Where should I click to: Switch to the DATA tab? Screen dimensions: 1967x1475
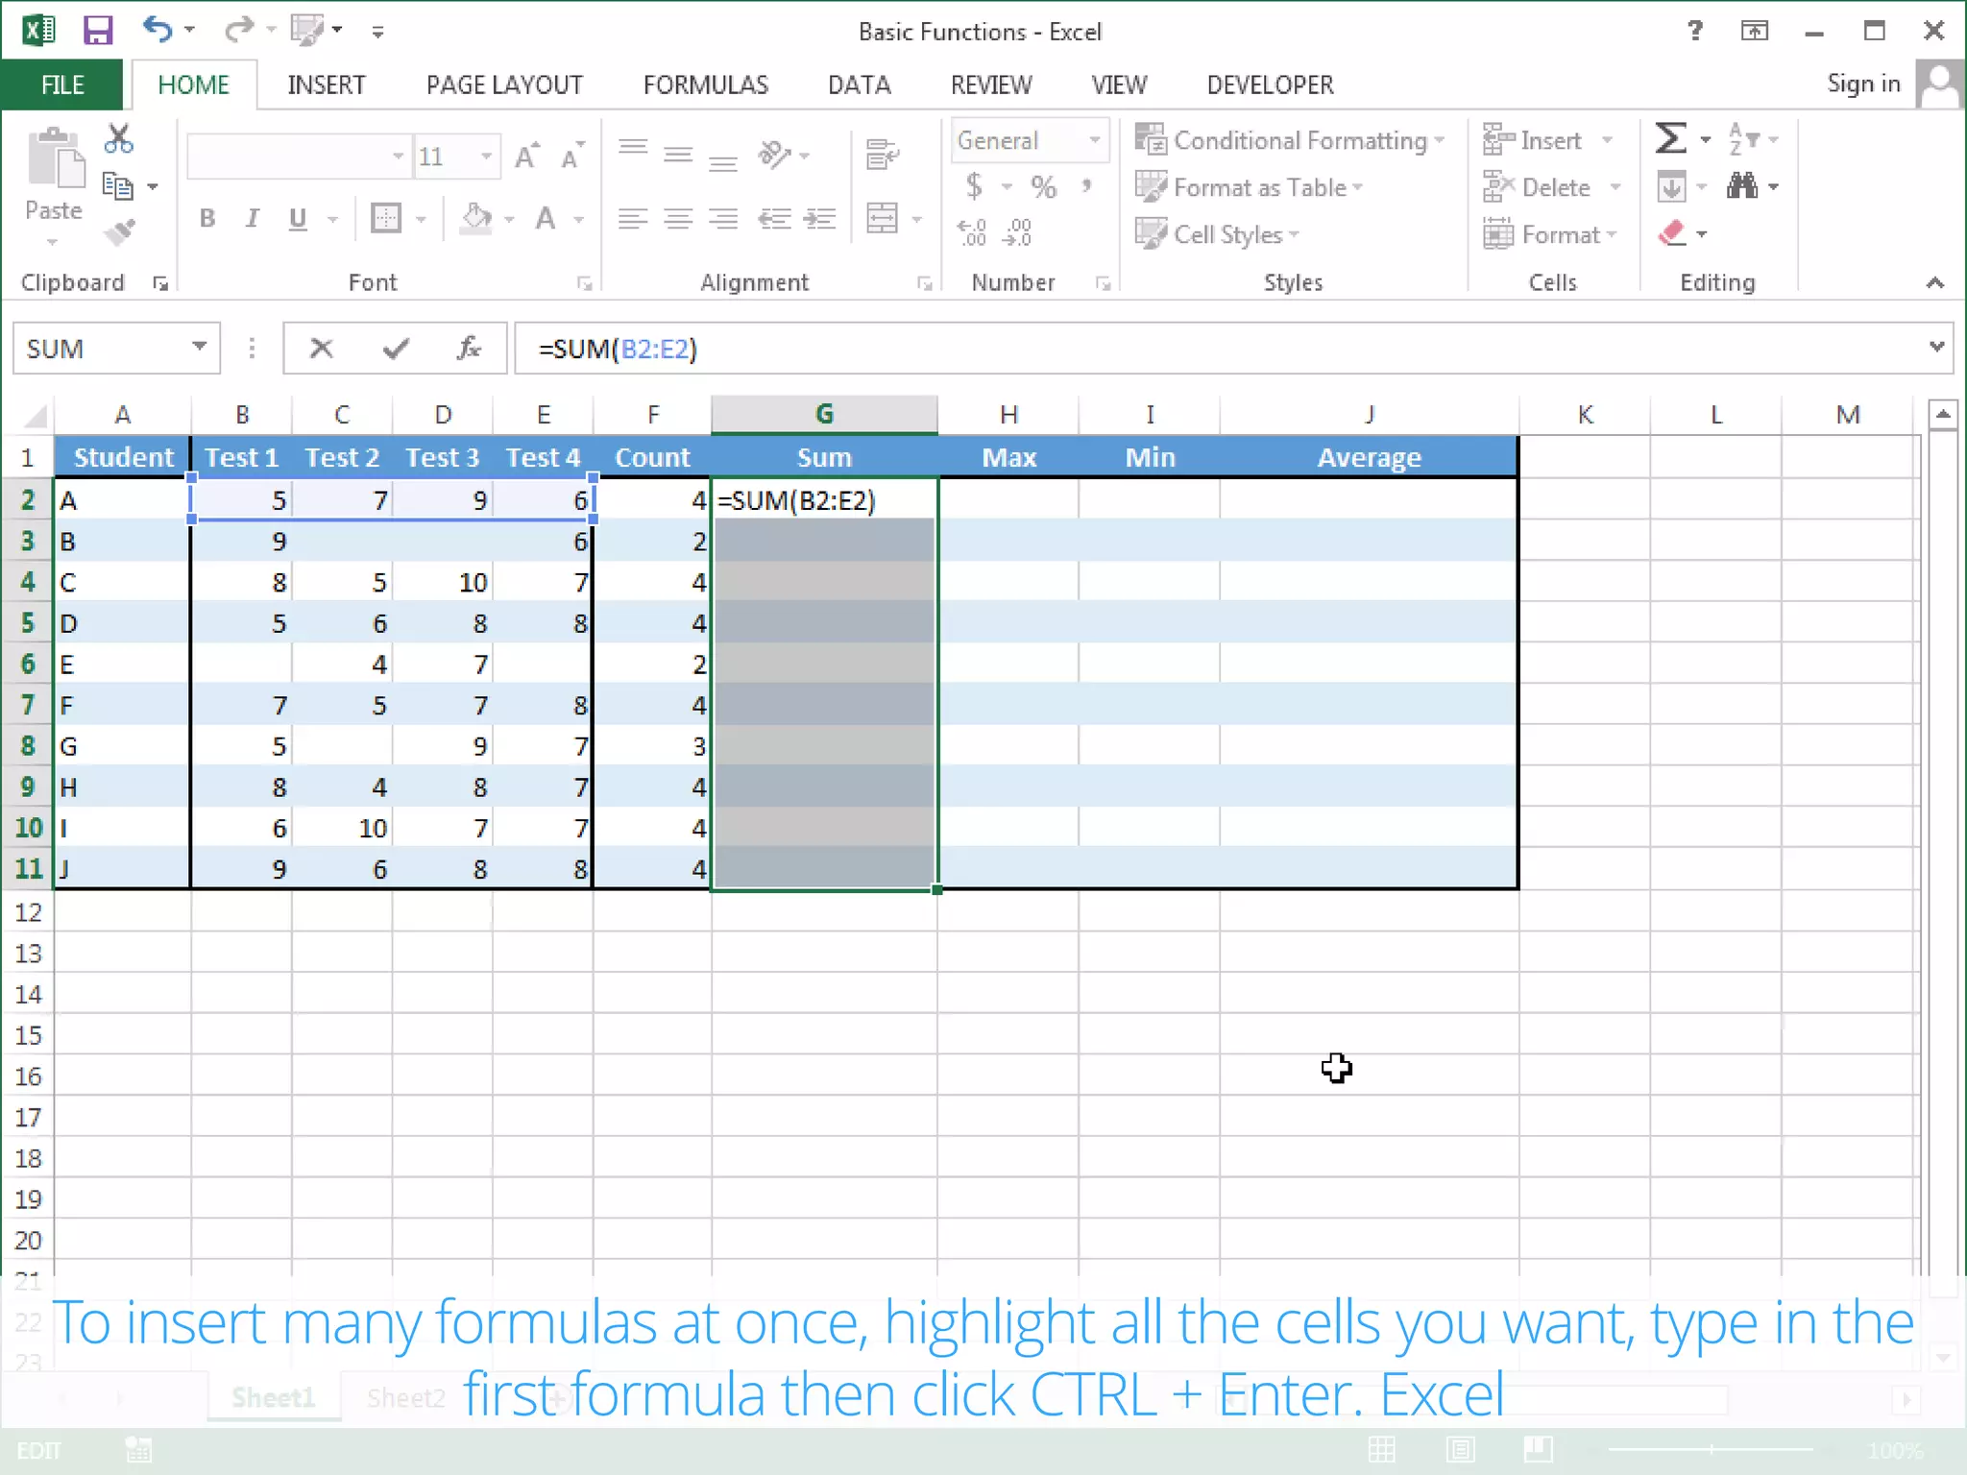[x=860, y=85]
